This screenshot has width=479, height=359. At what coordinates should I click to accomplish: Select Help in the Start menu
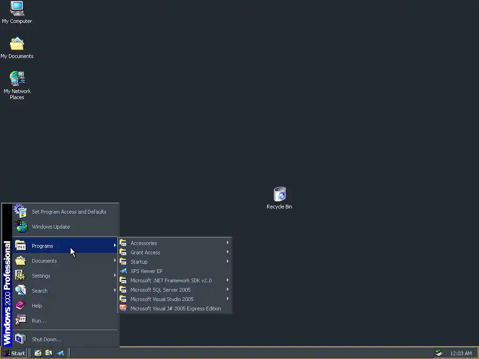pyautogui.click(x=65, y=306)
